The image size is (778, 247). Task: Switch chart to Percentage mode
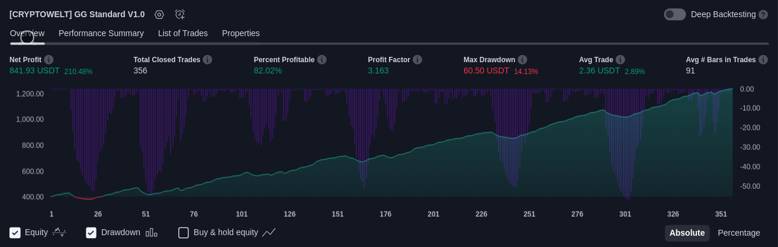(x=738, y=233)
